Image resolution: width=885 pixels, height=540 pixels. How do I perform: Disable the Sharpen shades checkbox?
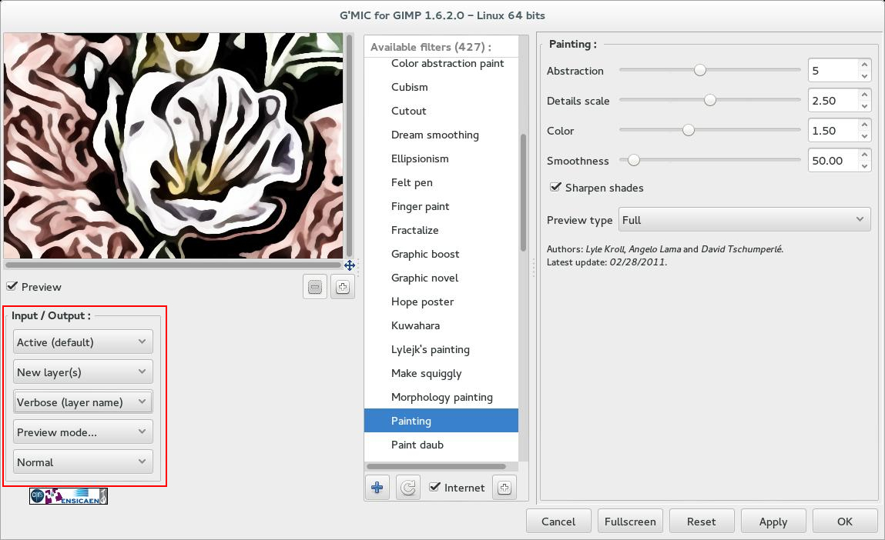point(555,188)
